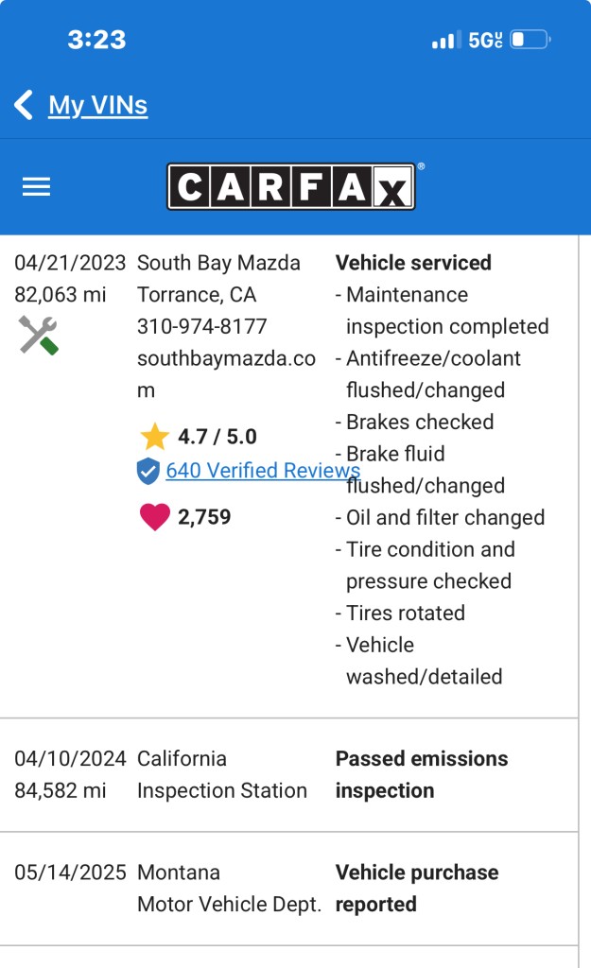This screenshot has height=968, width=591.
Task: Tap the CARFAX logo
Action: click(291, 186)
